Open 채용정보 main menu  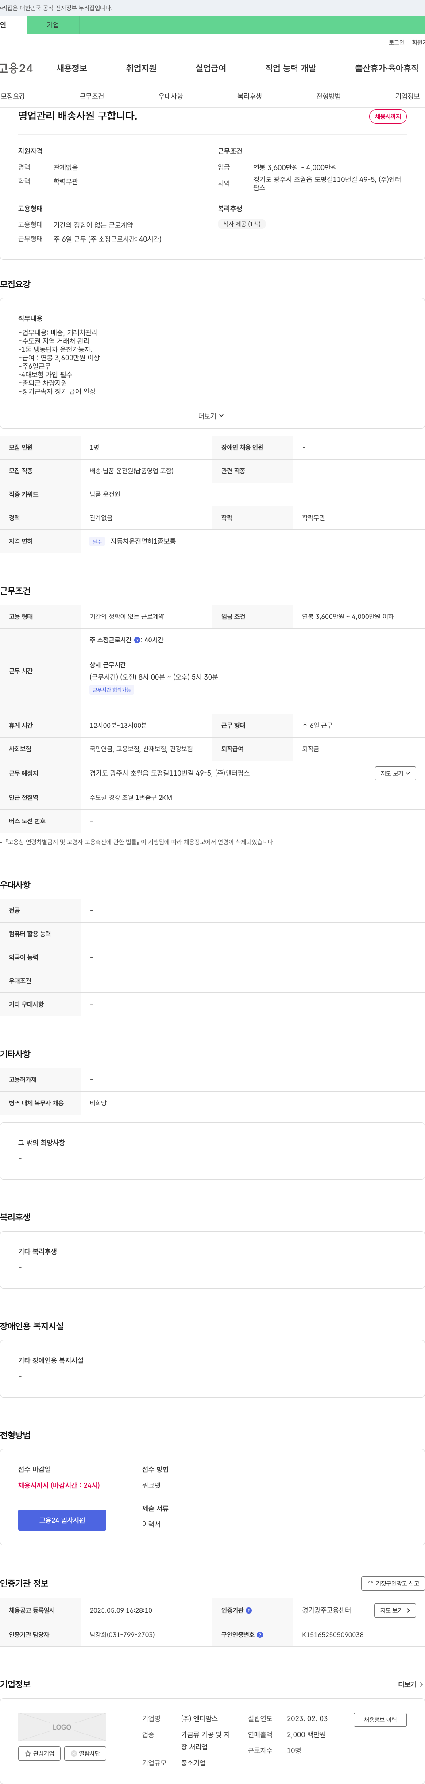point(72,68)
